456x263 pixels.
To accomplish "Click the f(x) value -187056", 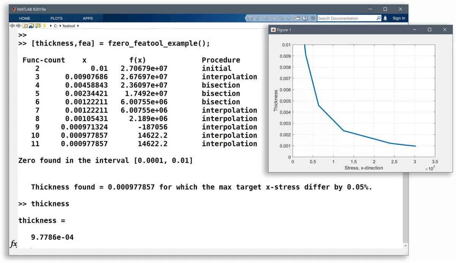I will coord(153,127).
